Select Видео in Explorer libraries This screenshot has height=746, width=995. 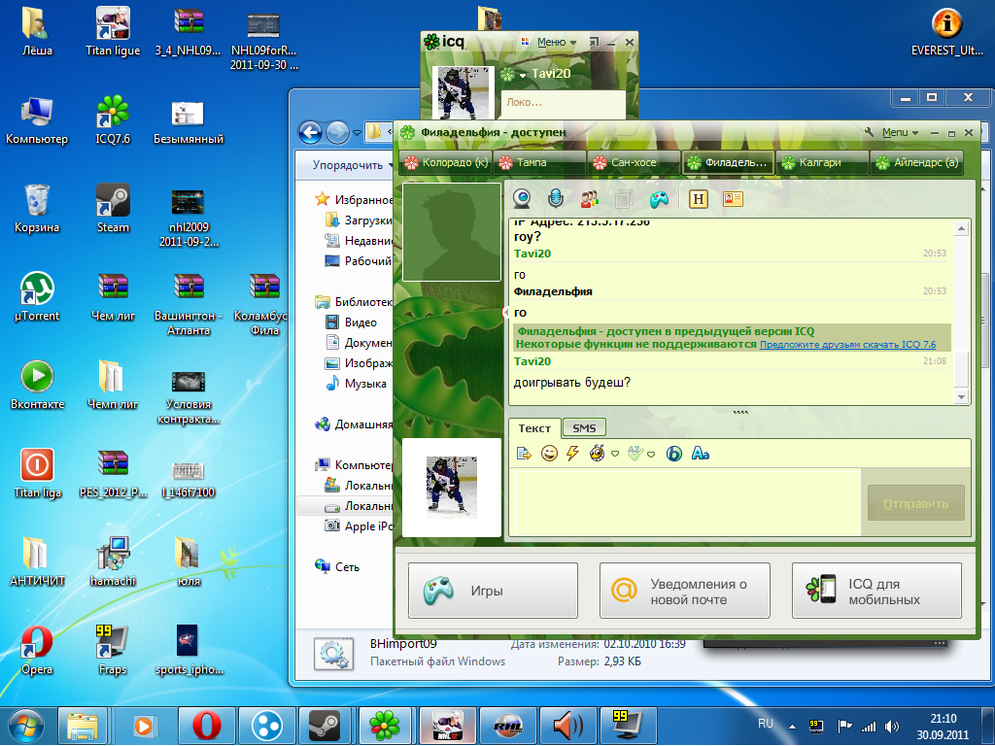point(351,322)
